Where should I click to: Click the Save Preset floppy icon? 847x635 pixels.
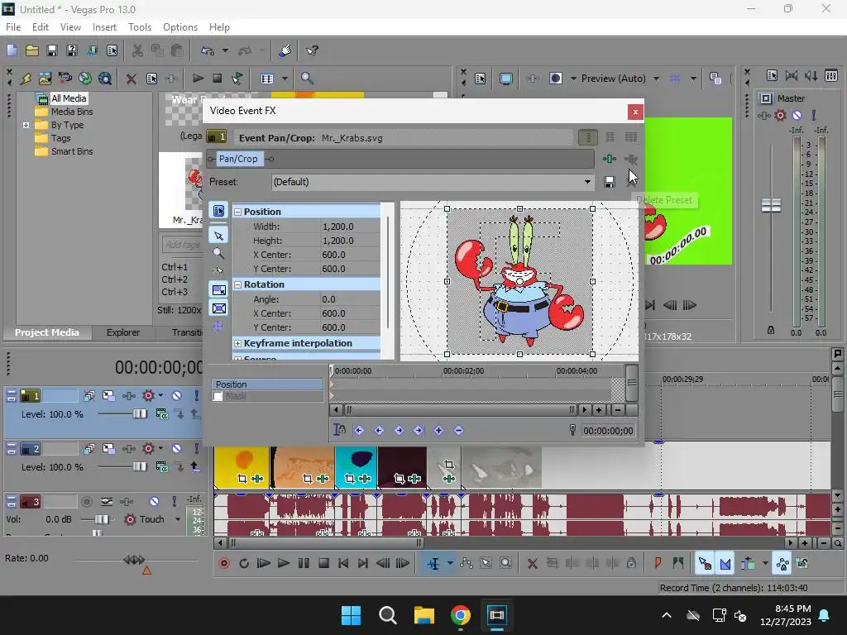coord(610,182)
